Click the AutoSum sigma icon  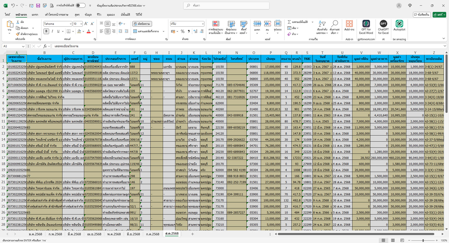tap(289, 22)
